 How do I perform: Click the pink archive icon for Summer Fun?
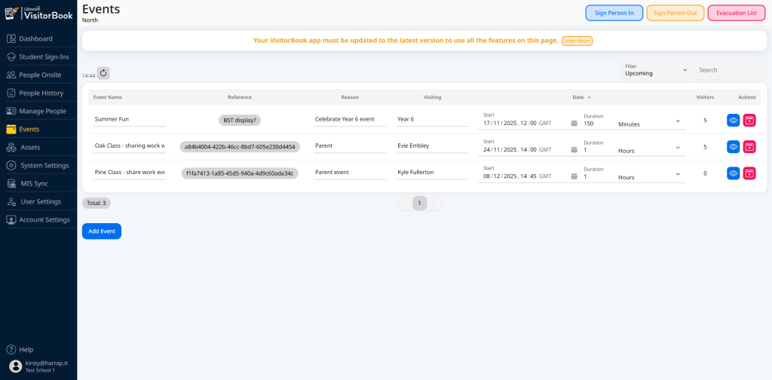tap(749, 120)
